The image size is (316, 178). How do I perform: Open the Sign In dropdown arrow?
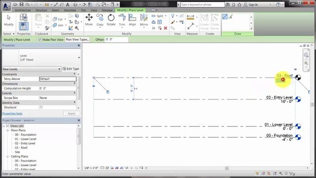(x=270, y=4)
